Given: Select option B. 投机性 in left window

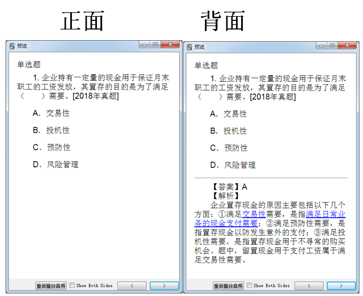Looking at the screenshot, I should (51, 130).
